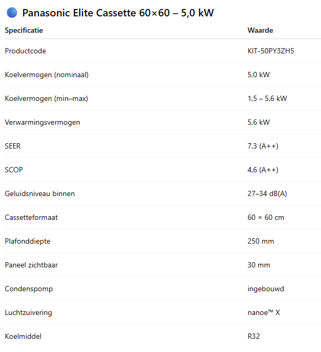Screen dimensions: 321x352
Task: Click the Condenspomp value ingebouwd
Action: point(266,289)
